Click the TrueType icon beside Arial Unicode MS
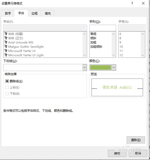150x160 pixels. (x=6, y=42)
